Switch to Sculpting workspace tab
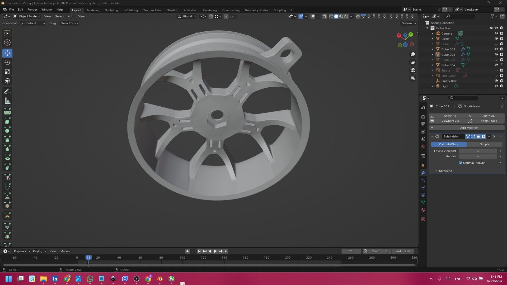 (x=111, y=10)
